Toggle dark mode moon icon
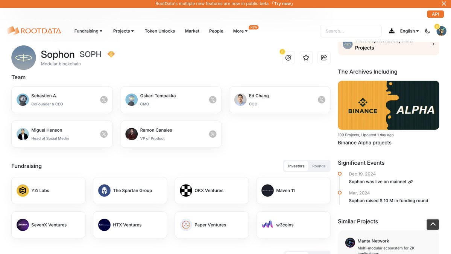This screenshot has width=451, height=254. coord(427,31)
